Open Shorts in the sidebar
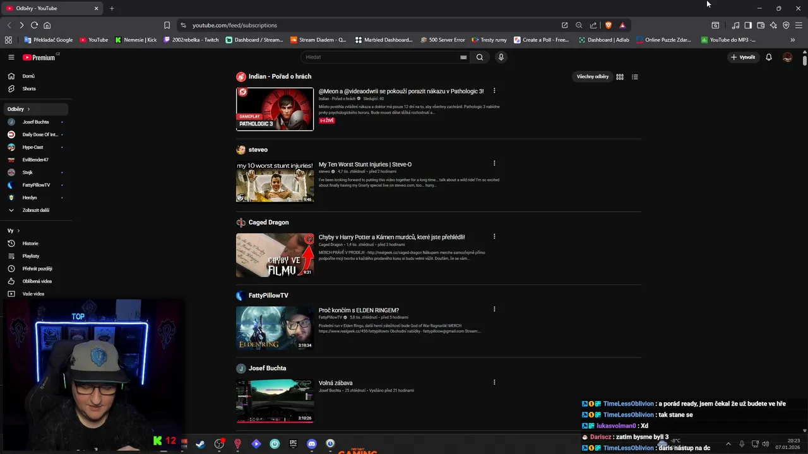808x454 pixels. (29, 89)
